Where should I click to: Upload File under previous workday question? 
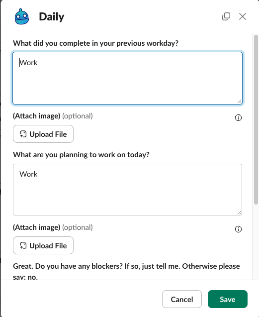pos(43,134)
